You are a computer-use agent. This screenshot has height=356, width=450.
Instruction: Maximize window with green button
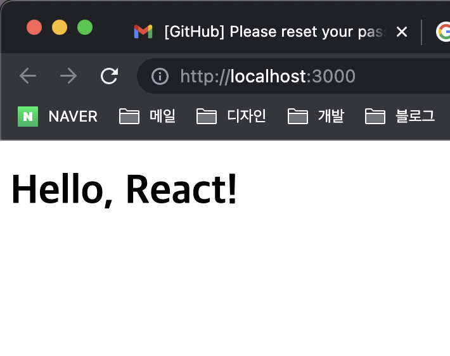85,27
